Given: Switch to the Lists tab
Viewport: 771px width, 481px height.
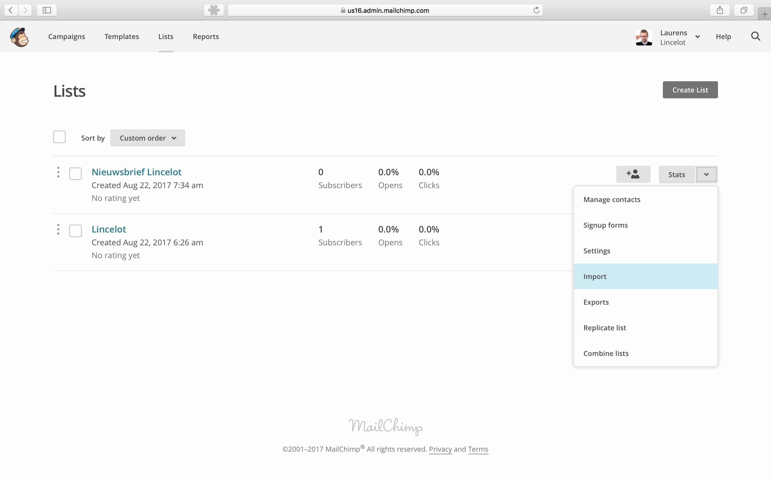Looking at the screenshot, I should coord(166,37).
